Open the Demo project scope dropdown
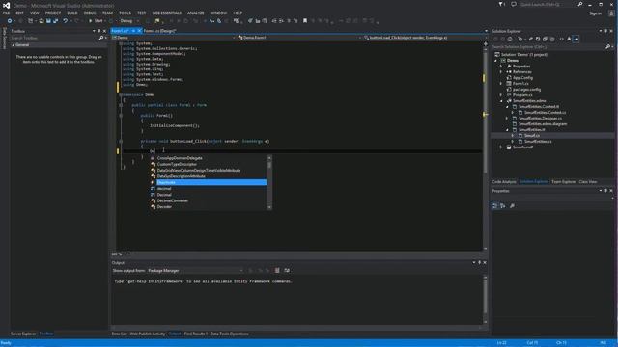Viewport: 618px width, 347px height. [174, 38]
